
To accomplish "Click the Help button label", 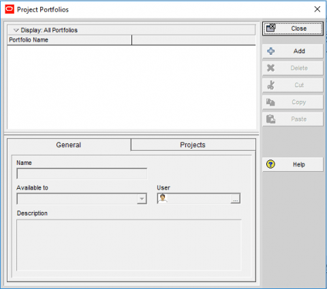I will [x=299, y=164].
